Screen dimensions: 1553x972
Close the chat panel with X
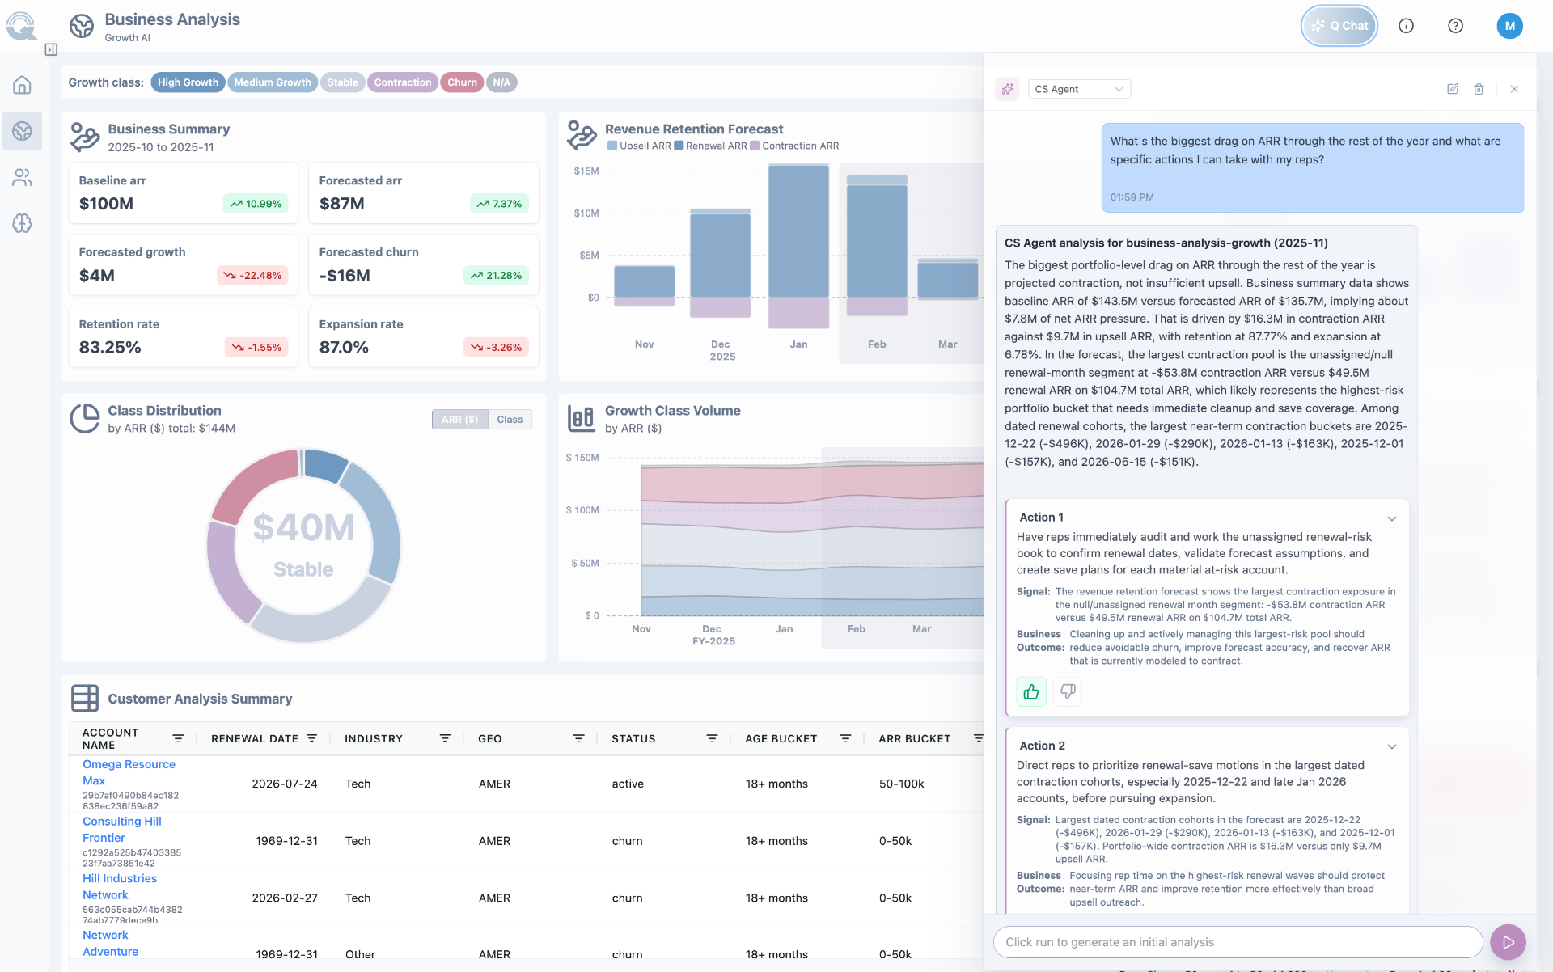coord(1514,89)
